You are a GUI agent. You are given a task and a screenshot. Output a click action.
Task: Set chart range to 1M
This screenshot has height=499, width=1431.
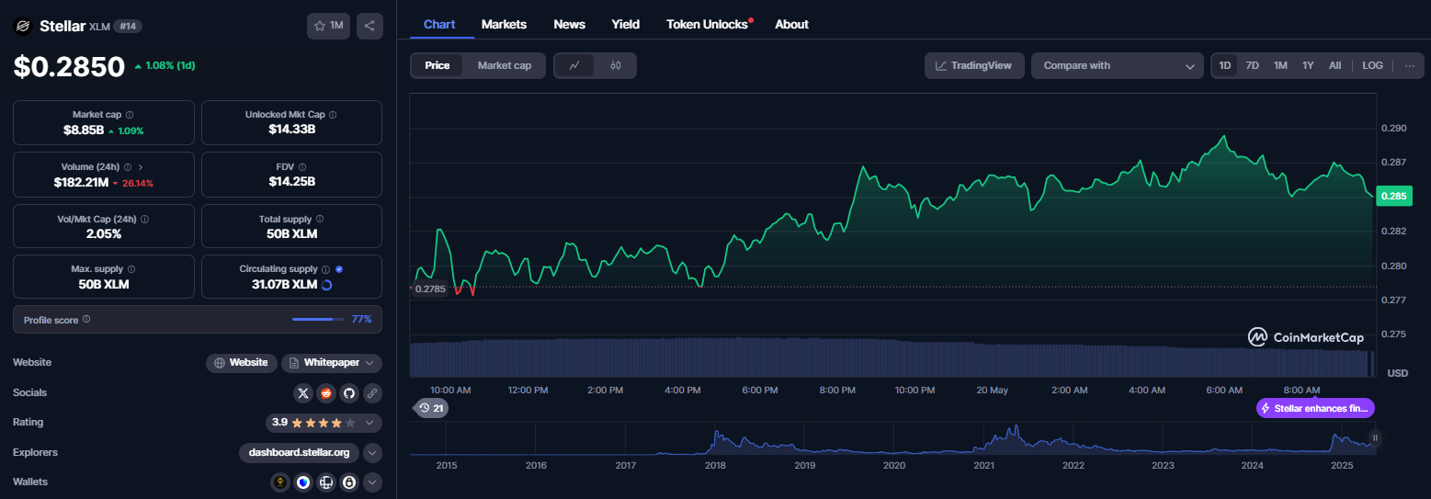pos(1280,65)
